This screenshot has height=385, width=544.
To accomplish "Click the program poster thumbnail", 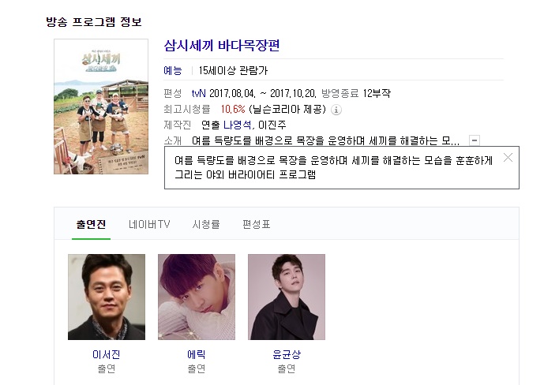I will pyautogui.click(x=101, y=107).
